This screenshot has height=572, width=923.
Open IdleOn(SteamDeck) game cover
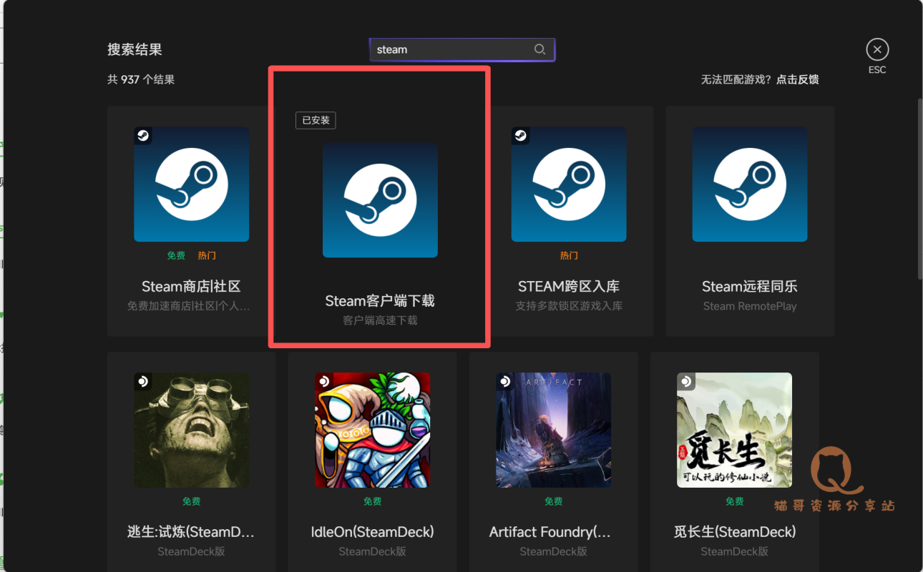click(373, 430)
